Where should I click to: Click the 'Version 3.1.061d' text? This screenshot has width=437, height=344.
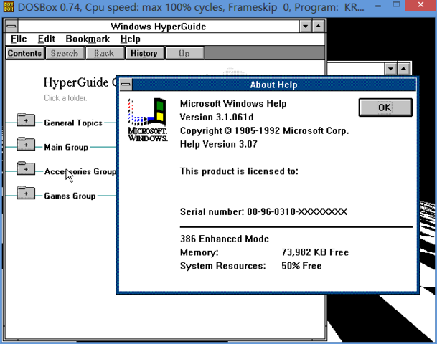pyautogui.click(x=217, y=117)
